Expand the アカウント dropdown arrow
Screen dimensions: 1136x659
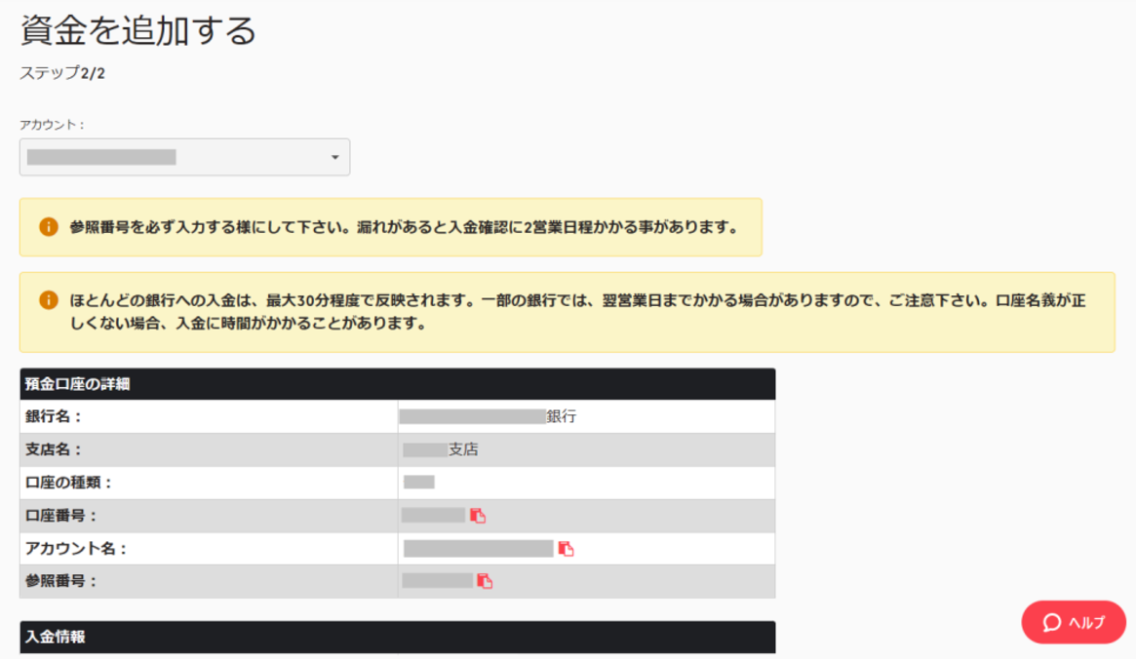click(x=334, y=158)
